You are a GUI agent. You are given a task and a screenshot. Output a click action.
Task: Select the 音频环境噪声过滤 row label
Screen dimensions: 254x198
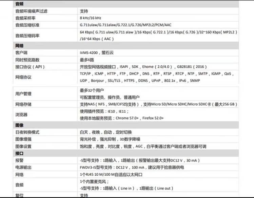tap(31, 11)
